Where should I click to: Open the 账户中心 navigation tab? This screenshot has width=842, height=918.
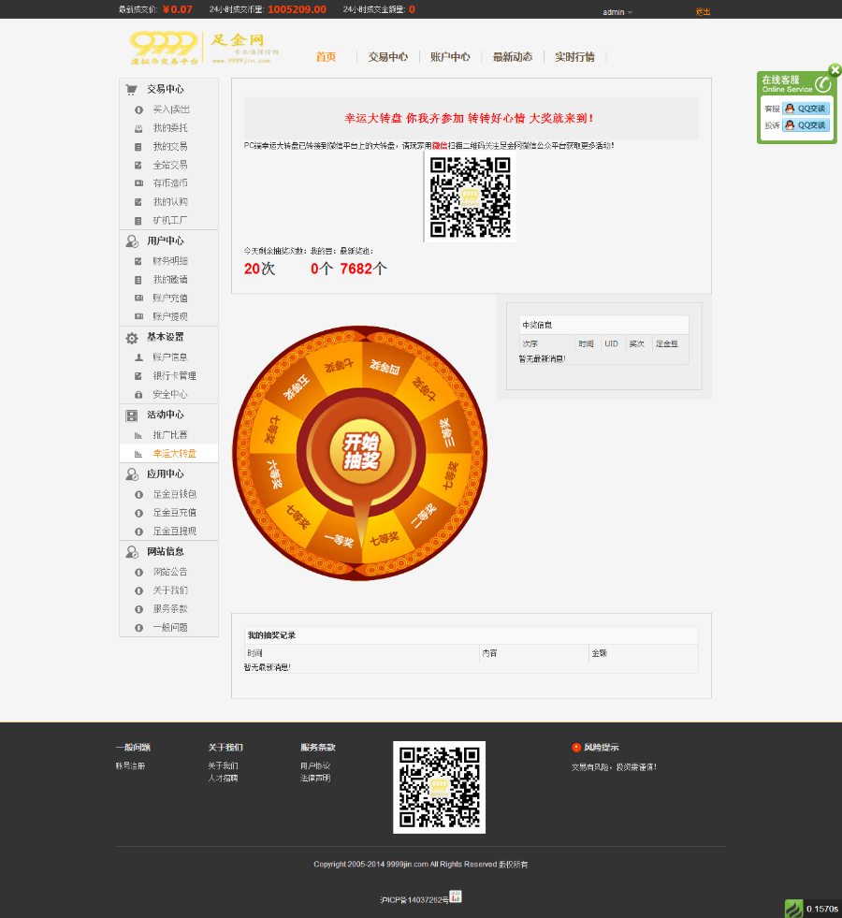click(450, 57)
